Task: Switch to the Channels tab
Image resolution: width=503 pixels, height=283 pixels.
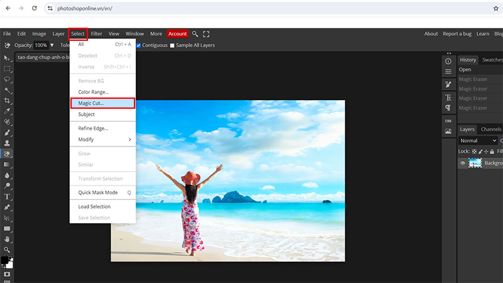Action: [x=491, y=130]
